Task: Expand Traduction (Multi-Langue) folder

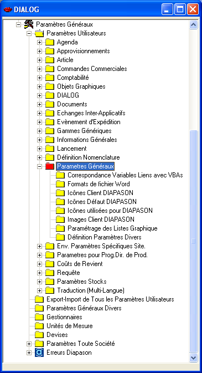Action: click(x=39, y=290)
